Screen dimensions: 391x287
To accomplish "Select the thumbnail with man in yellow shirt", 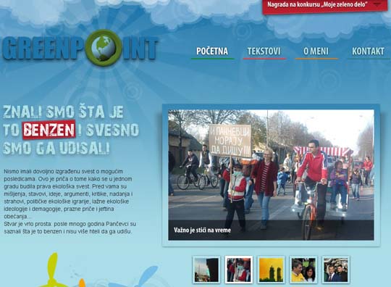I will [x=303, y=270].
